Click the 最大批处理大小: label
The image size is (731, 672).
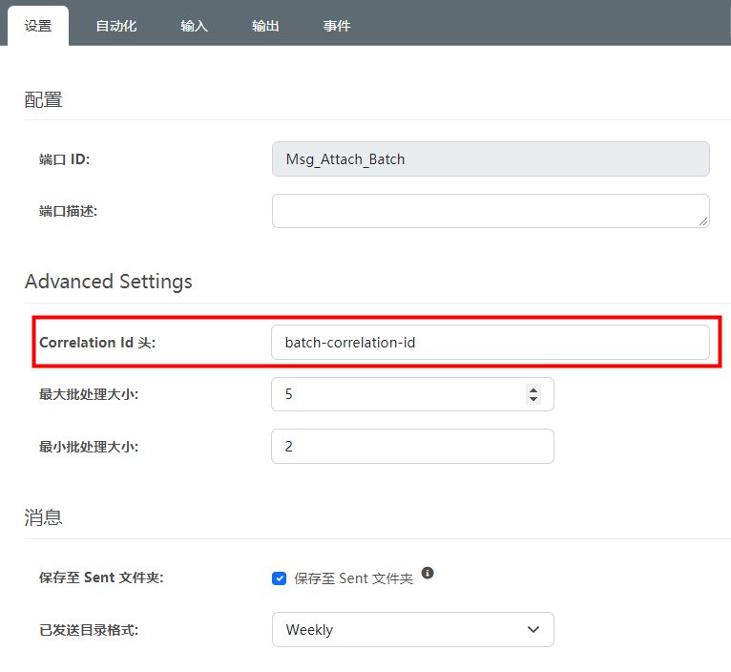tap(89, 394)
